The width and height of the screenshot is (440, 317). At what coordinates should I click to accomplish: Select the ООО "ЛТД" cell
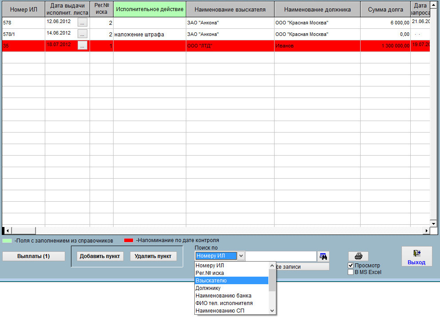click(230, 46)
